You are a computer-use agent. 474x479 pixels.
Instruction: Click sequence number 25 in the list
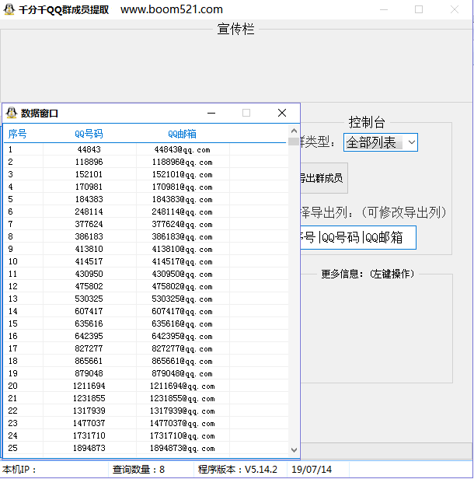[x=12, y=448]
